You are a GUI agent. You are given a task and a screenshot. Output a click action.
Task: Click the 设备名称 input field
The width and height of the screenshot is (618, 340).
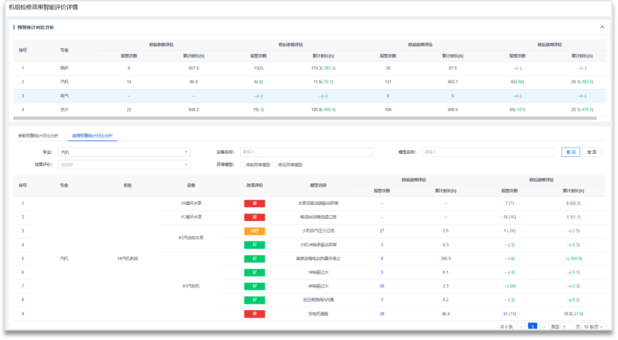tap(315, 152)
